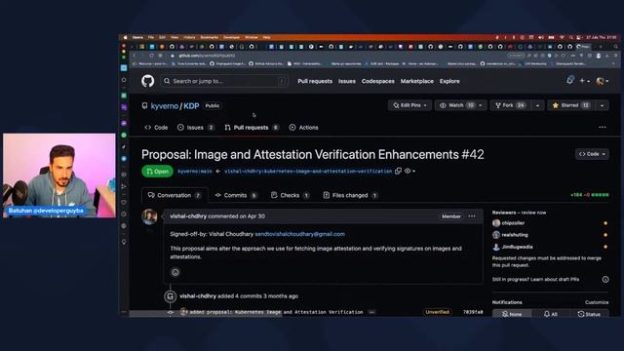Image resolution: width=624 pixels, height=351 pixels.
Task: Open Learn about draft PRs link
Action: [x=555, y=280]
